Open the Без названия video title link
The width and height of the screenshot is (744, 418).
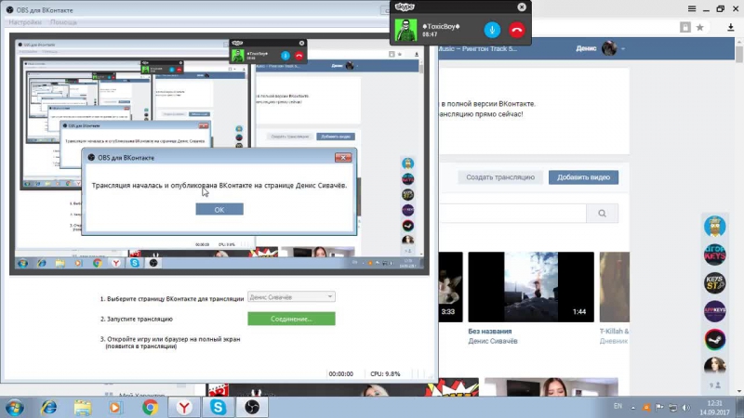point(490,332)
